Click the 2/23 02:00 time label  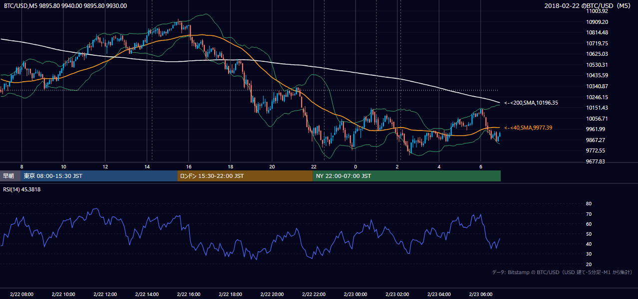click(397, 295)
